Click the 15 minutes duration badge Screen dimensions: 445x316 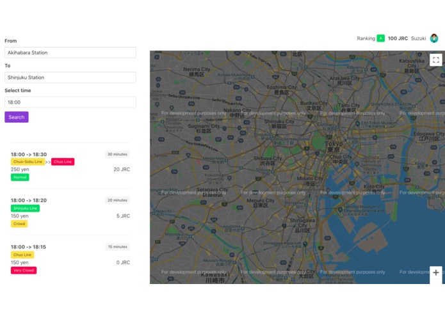point(118,246)
